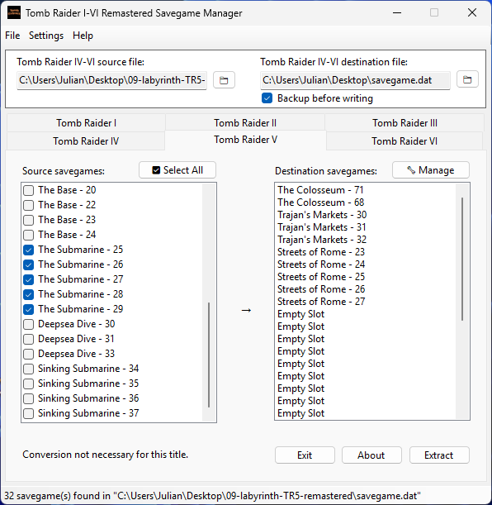Open the Settings menu
492x505 pixels.
pyautogui.click(x=46, y=36)
